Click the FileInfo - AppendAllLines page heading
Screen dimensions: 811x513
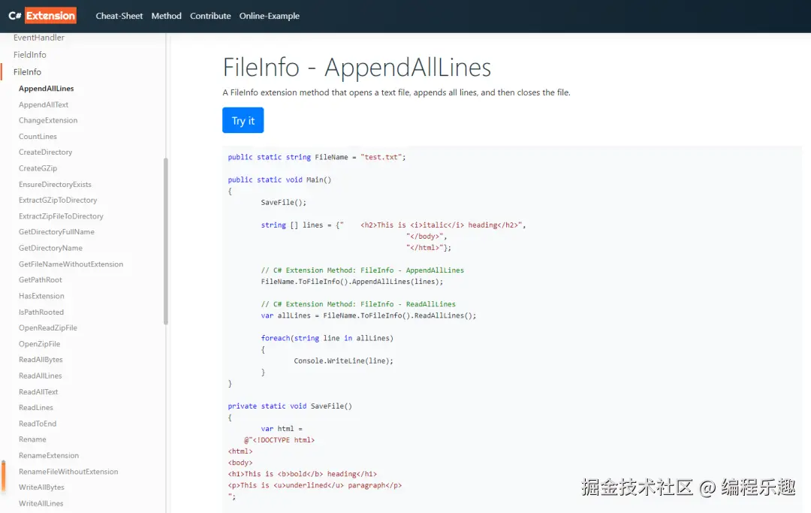357,68
